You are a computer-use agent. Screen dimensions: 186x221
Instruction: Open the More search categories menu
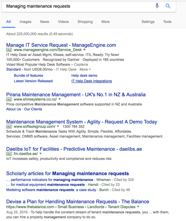105,22
